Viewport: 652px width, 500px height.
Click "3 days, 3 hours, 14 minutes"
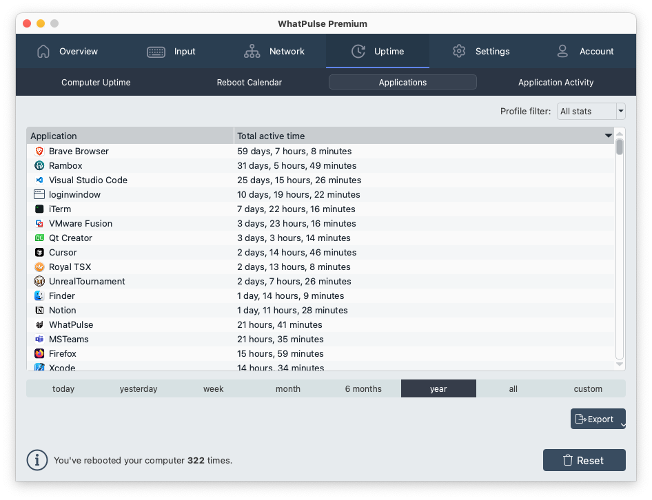coord(294,238)
